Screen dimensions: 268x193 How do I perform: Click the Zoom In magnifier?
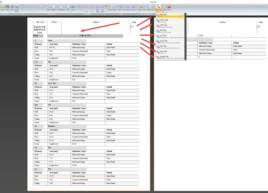pyautogui.click(x=133, y=8)
